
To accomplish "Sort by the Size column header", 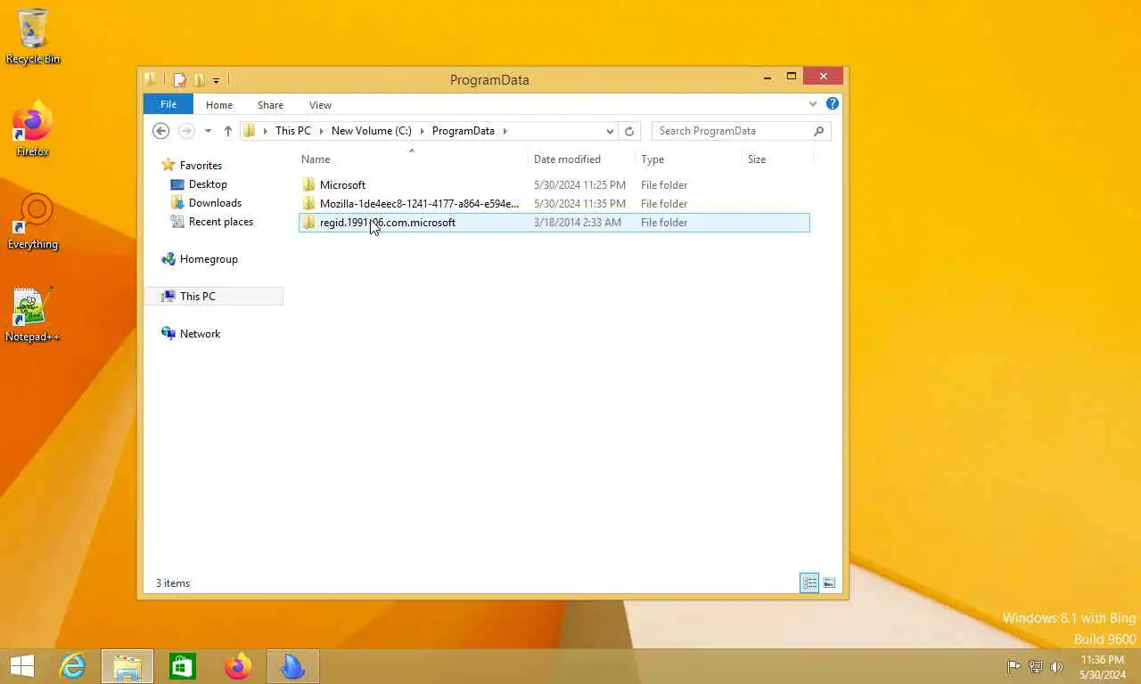I will coord(777,159).
